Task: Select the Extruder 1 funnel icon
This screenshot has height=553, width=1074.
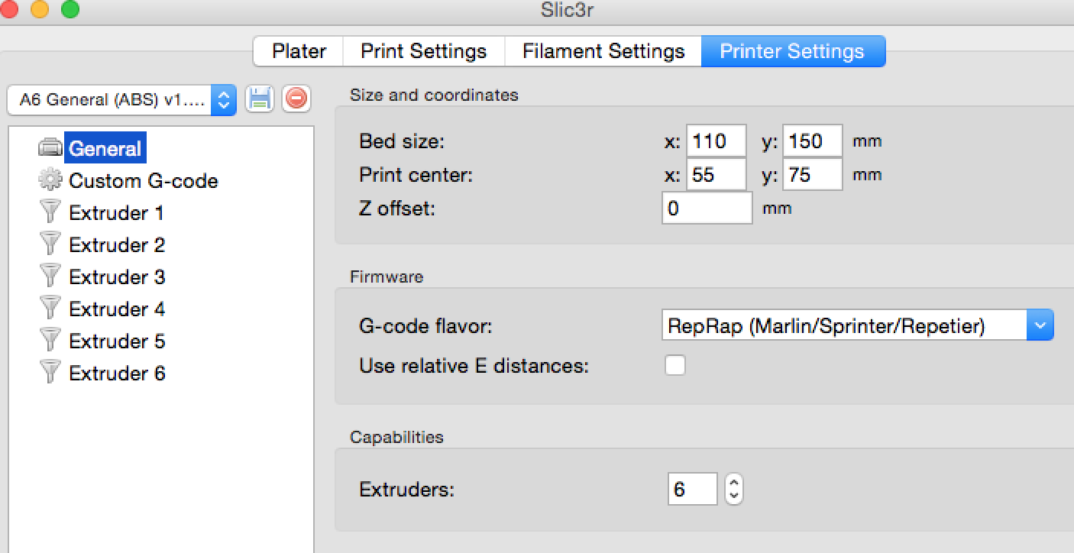Action: coord(50,212)
